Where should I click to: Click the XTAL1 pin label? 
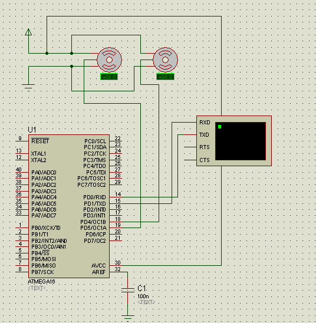tap(38, 153)
